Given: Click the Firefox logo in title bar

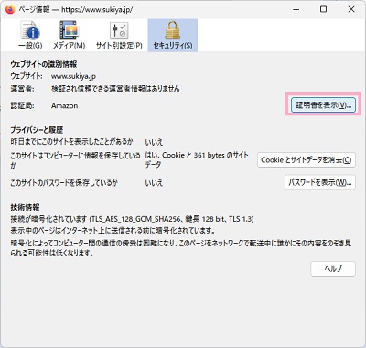Looking at the screenshot, I should tap(10, 9).
